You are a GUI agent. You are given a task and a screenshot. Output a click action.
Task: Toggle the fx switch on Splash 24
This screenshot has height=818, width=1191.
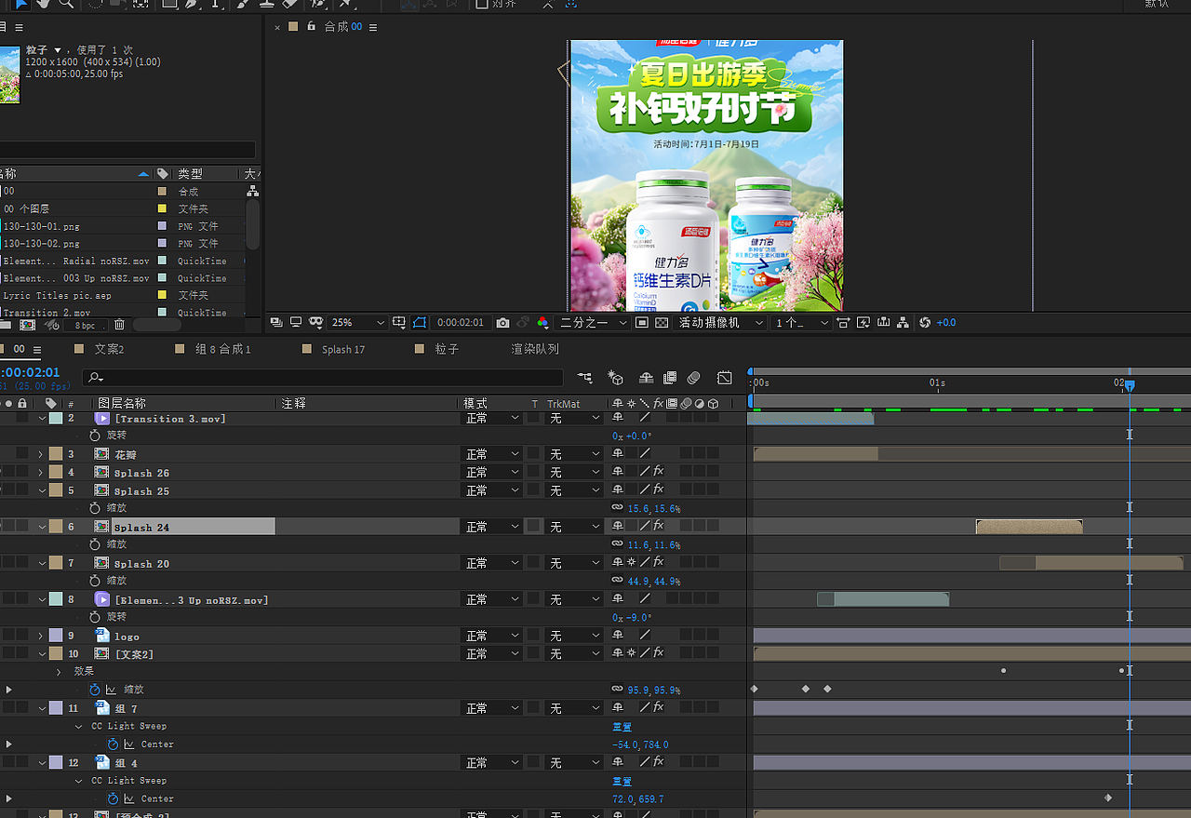pos(659,527)
